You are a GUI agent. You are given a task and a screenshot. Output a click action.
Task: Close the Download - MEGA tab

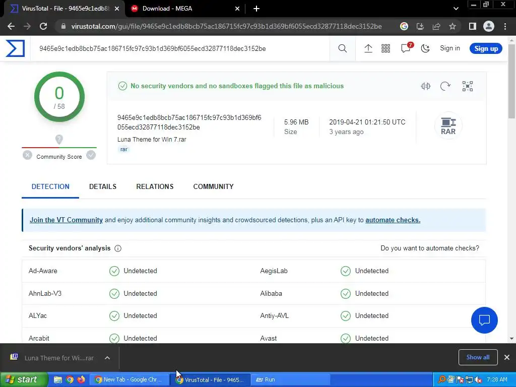(237, 9)
